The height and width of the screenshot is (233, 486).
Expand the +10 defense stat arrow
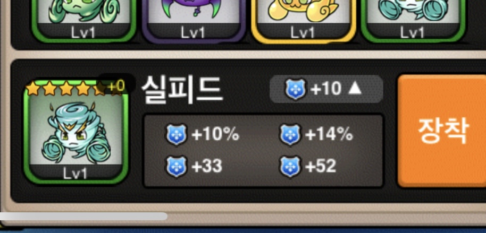(x=355, y=89)
